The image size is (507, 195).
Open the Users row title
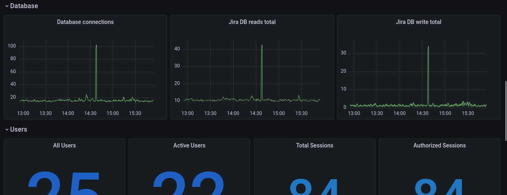[19, 130]
